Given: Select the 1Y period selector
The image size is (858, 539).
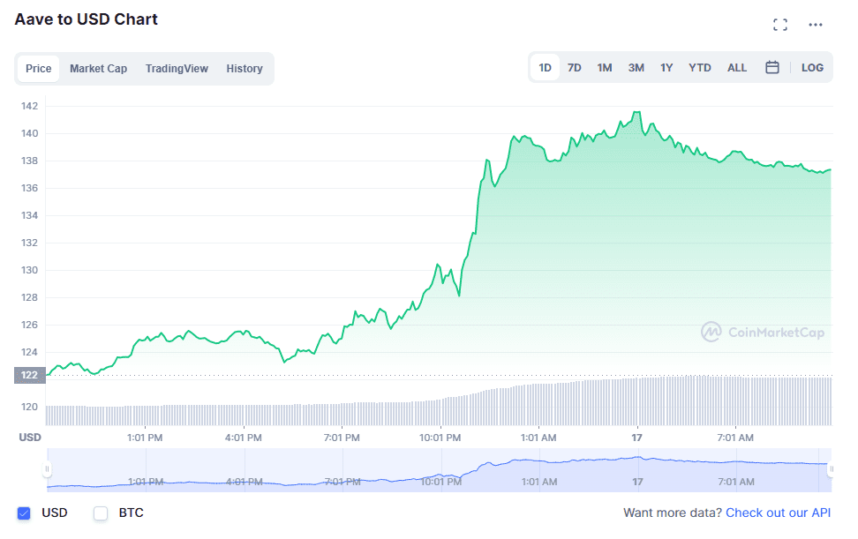Looking at the screenshot, I should (x=666, y=67).
